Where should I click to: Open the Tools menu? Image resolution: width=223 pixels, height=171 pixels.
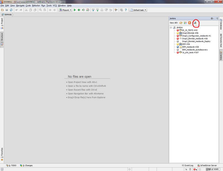click(x=49, y=6)
